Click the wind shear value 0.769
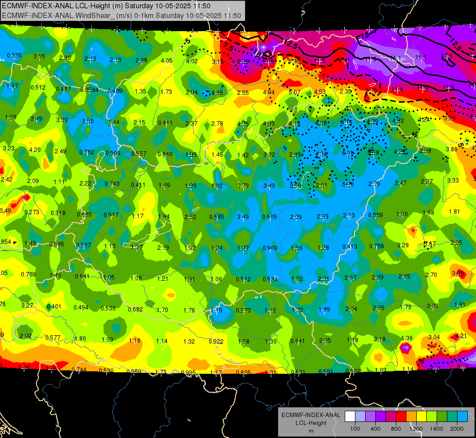 28,274
